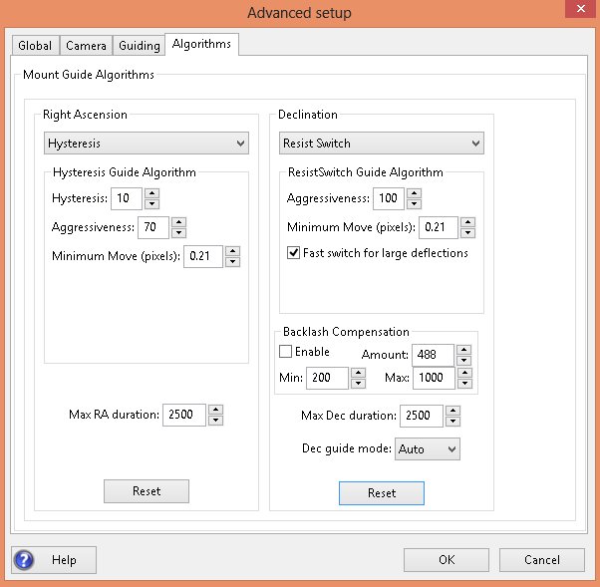Expand the Dec guide mode Auto dropdown
The width and height of the screenshot is (600, 587).
pos(428,448)
